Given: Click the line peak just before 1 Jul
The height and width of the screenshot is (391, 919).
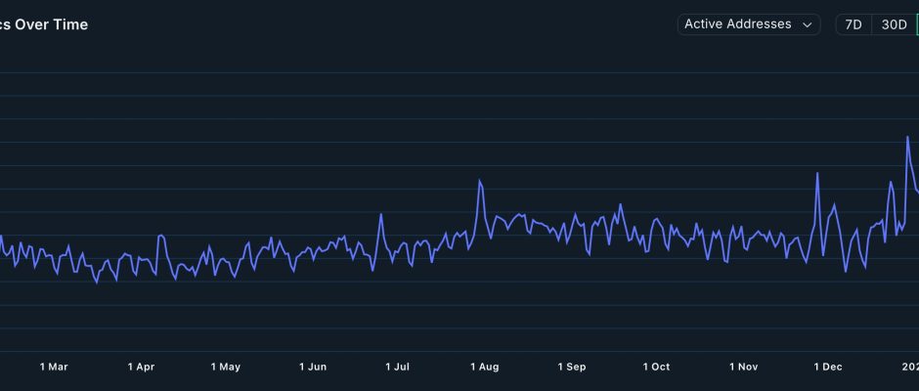Looking at the screenshot, I should pyautogui.click(x=381, y=216).
